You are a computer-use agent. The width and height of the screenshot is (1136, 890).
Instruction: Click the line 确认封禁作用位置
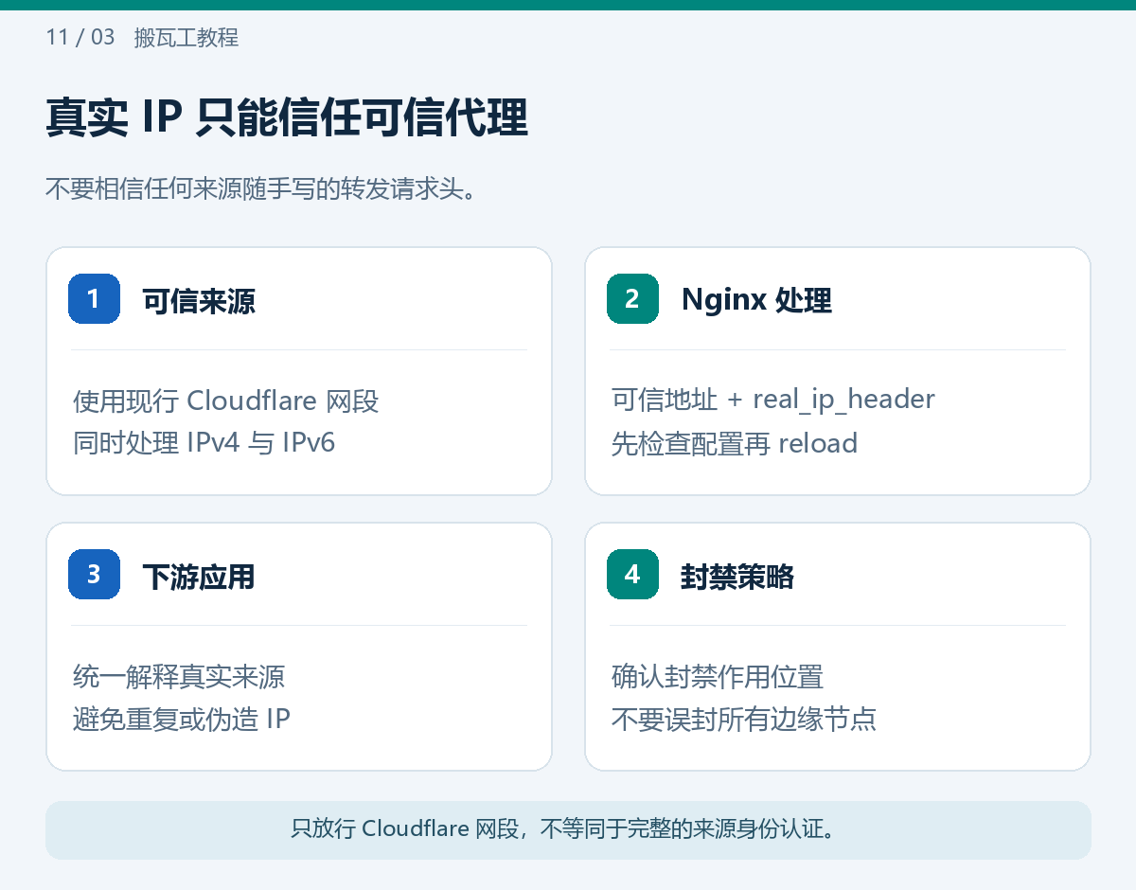pos(718,677)
